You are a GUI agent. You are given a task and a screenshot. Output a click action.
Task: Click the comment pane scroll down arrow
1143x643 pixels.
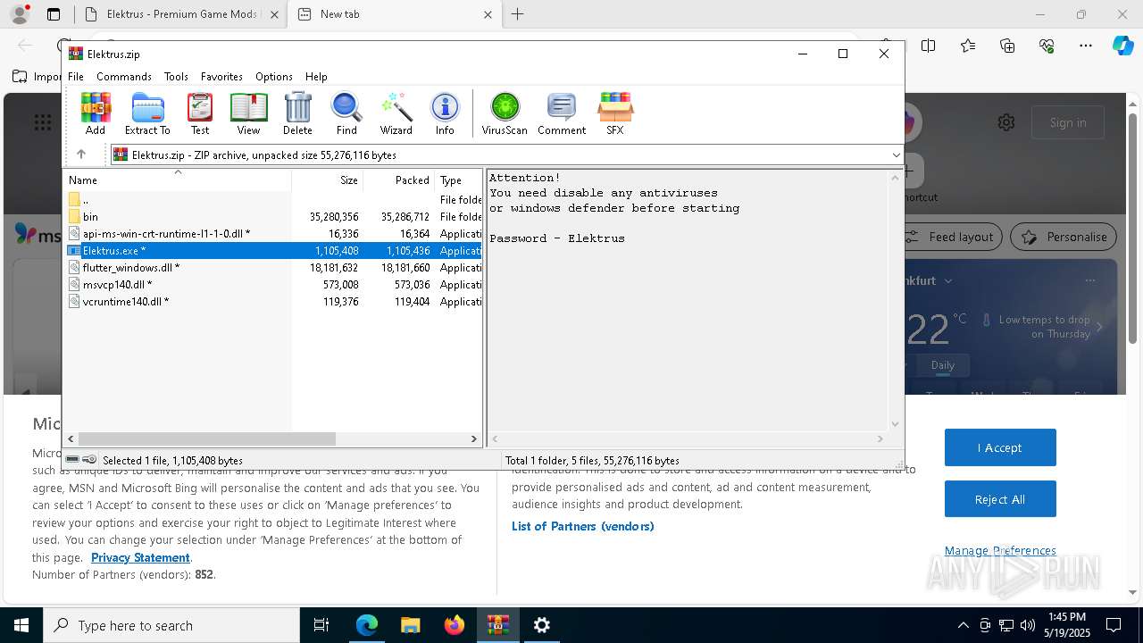895,424
